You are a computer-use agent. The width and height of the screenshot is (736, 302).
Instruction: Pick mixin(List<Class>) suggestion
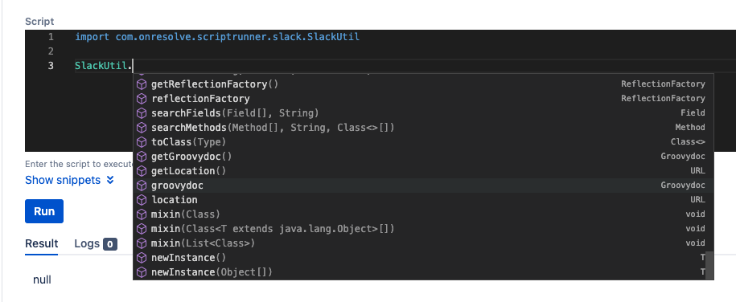[203, 243]
